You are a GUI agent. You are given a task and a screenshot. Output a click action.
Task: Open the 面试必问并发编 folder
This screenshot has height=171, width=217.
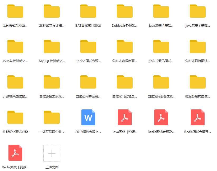click(x=88, y=82)
